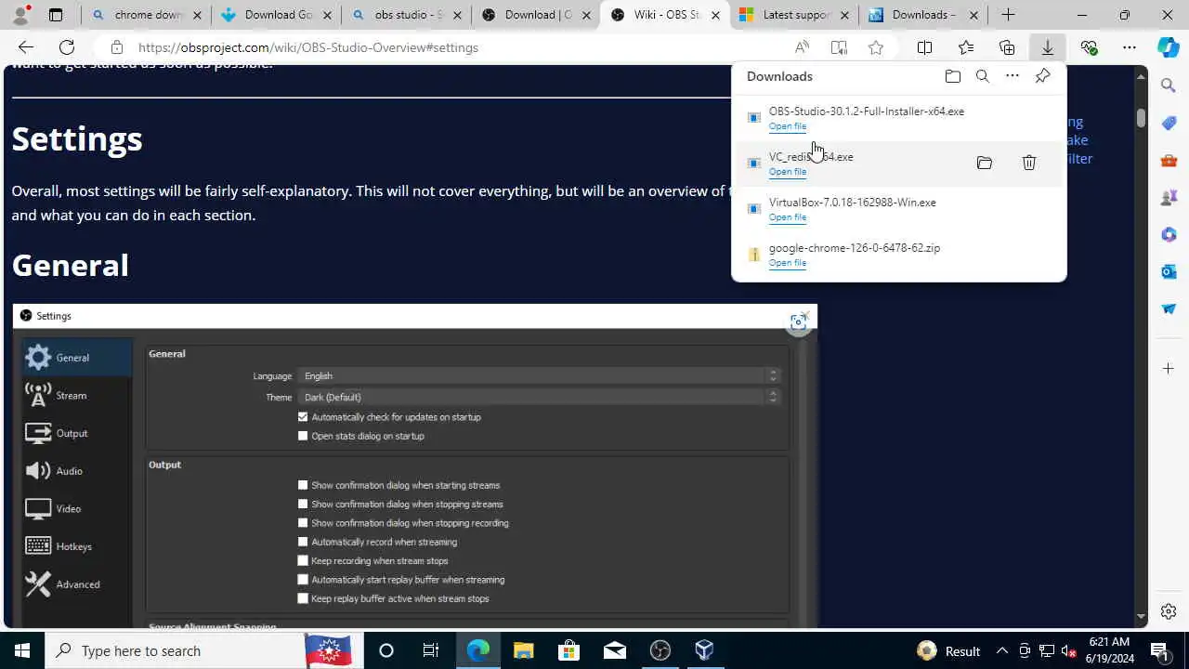Open Windows Start menu
The image size is (1189, 669).
[x=22, y=650]
